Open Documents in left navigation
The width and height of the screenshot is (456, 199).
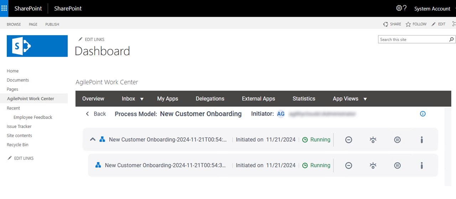coord(18,80)
